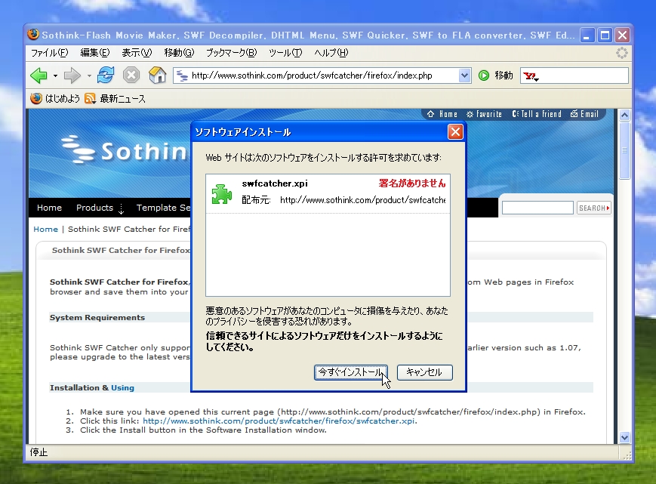
Task: Click the Home breadcrumb link
Action: [45, 230]
